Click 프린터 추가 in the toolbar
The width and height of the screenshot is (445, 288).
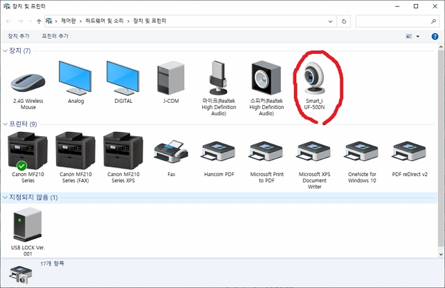point(55,36)
